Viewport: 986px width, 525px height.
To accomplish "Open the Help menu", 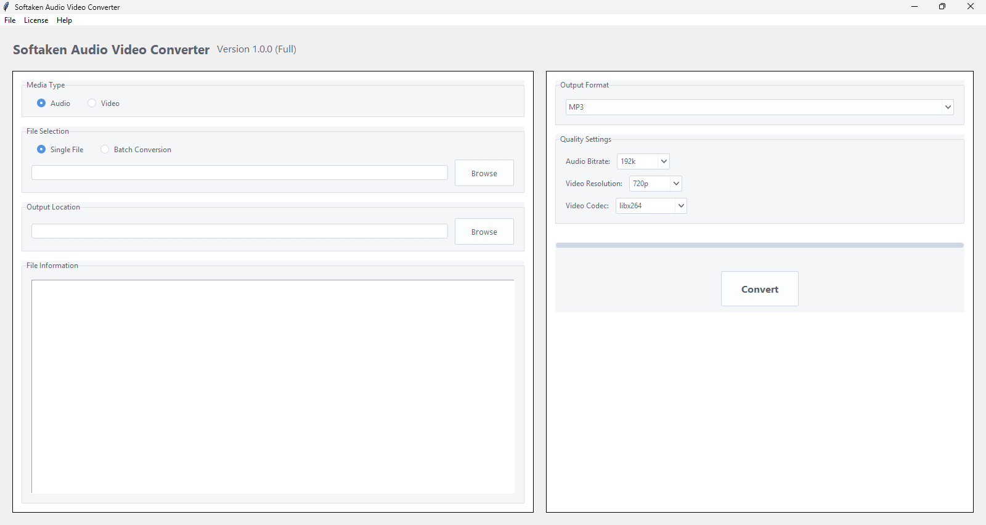I will click(x=64, y=20).
